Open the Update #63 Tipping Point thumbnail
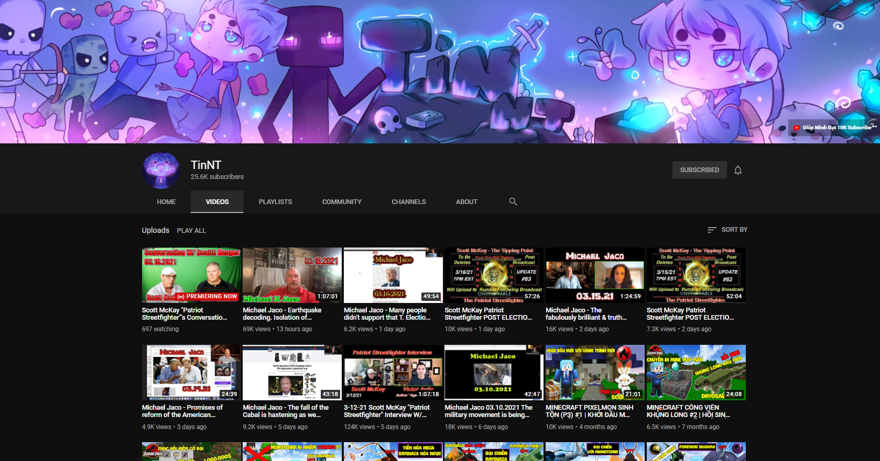Viewport: 880px width, 461px height. point(494,275)
